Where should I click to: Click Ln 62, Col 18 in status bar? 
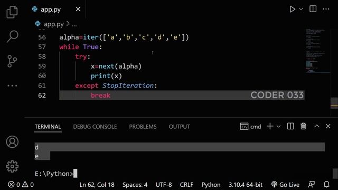click(x=97, y=185)
